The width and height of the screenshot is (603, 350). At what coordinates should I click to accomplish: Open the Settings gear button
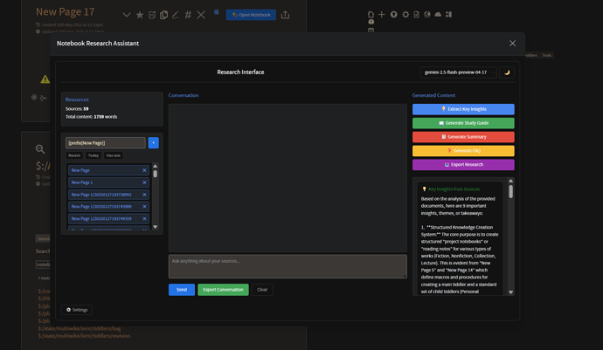click(77, 310)
